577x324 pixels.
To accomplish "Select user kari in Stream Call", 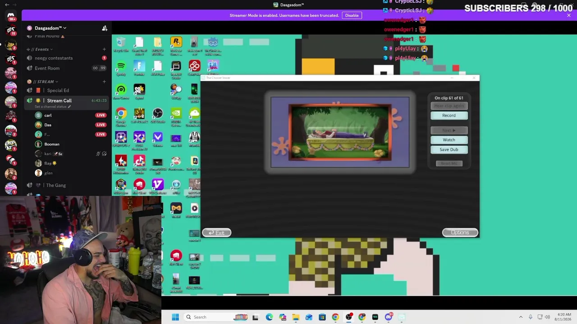I will click(70, 154).
